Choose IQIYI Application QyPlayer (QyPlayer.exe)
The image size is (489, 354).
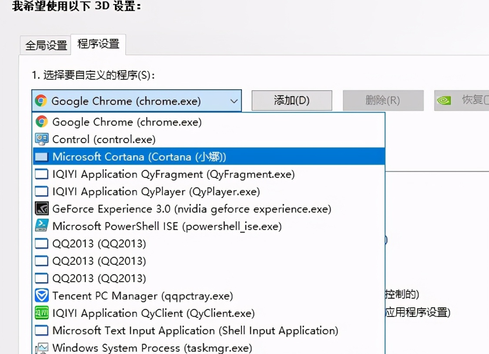[156, 191]
